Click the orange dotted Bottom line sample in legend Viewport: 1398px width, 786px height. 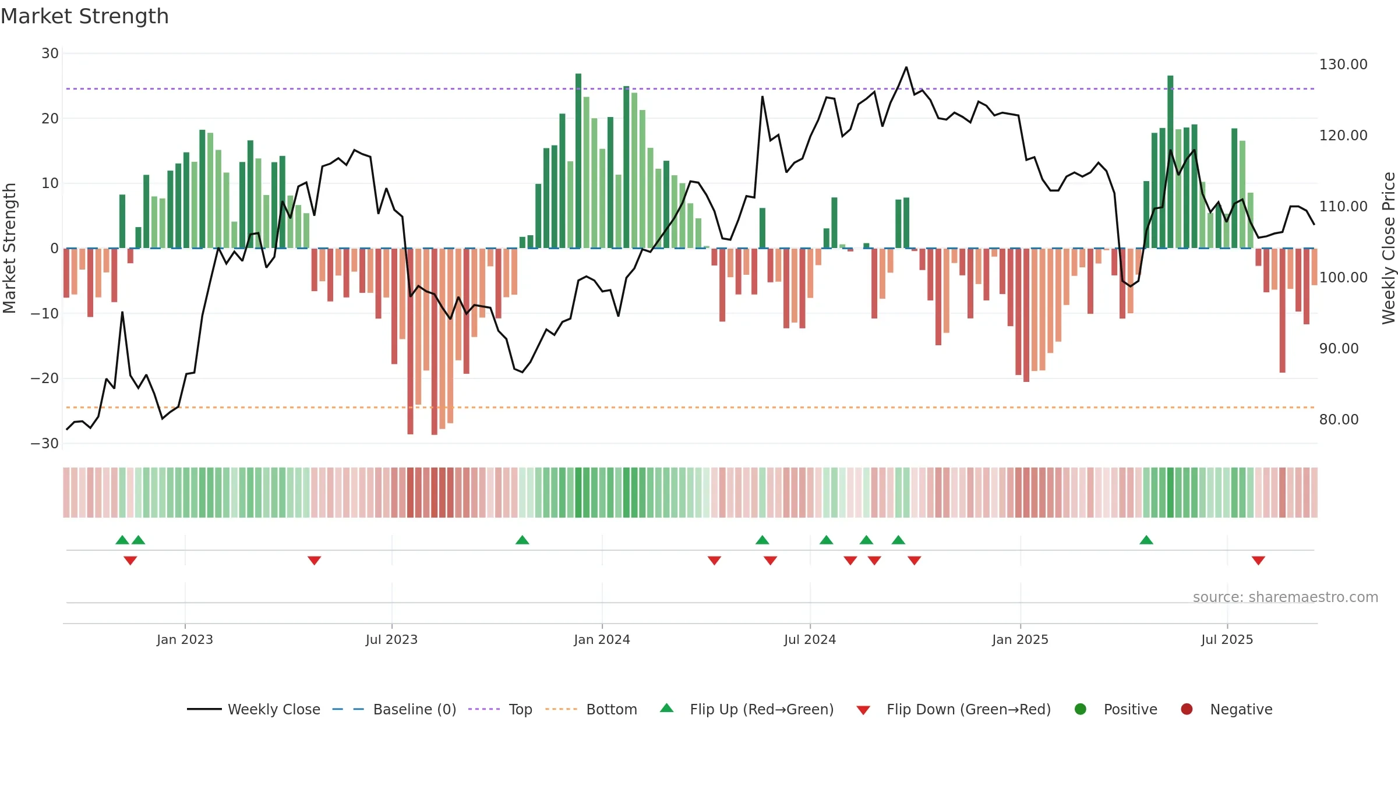pos(562,709)
